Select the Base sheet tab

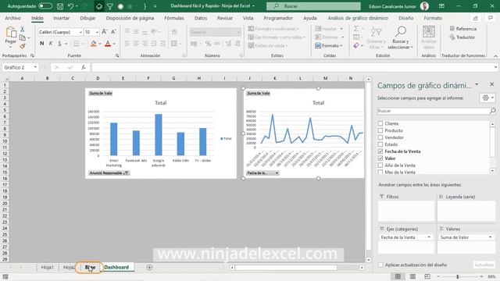coord(90,267)
